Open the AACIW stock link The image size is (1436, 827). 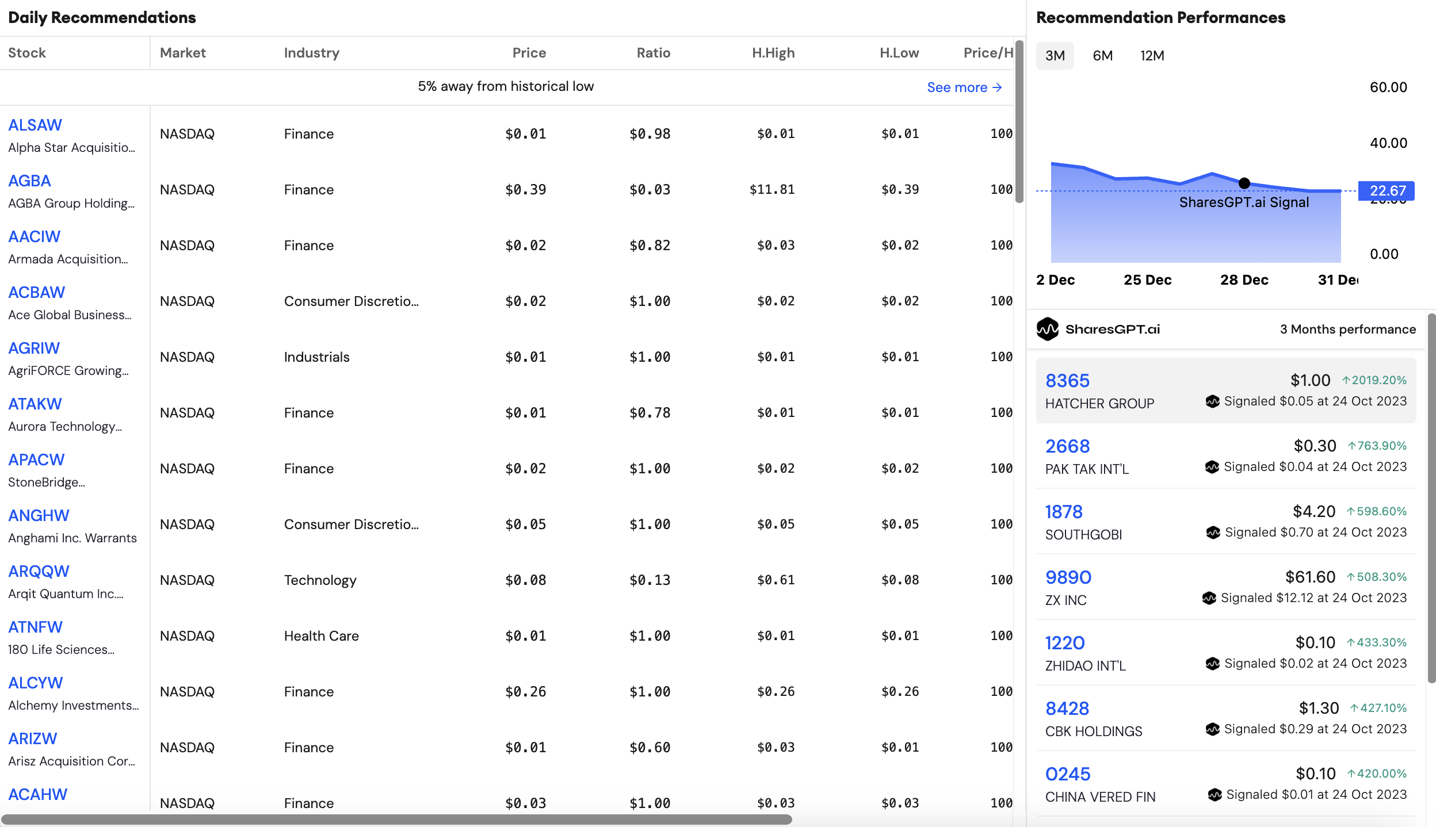click(x=34, y=236)
